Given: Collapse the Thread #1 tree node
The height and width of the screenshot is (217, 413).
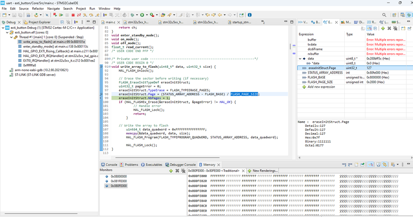Looking at the screenshot, I should [x=12, y=37].
